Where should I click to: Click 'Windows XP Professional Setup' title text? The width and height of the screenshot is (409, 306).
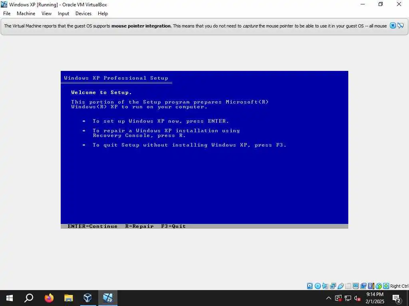click(x=116, y=78)
